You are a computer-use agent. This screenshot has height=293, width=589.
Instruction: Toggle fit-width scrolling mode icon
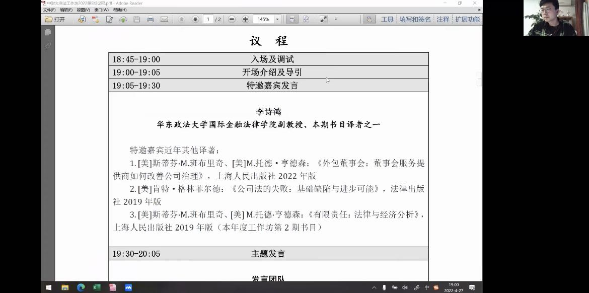click(291, 19)
